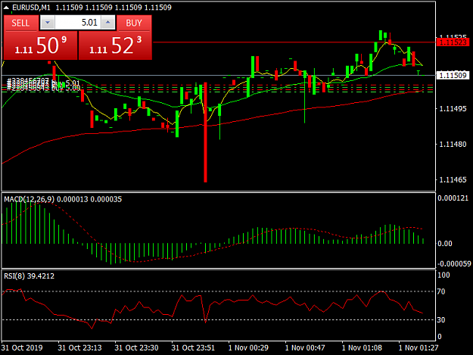Click the 31 Oct 23:51 time label
Screen dimensions: 473x355
[193, 347]
